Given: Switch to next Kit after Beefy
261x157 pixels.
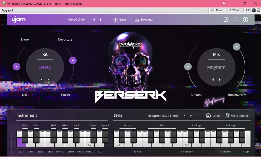Looking at the screenshot, I should (x=48, y=80).
